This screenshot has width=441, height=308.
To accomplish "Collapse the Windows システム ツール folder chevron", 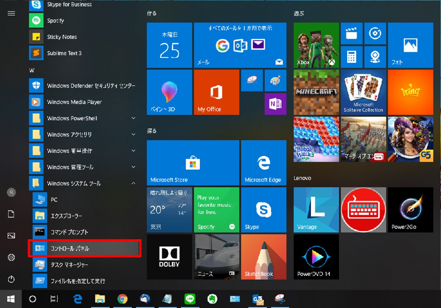I will click(x=133, y=183).
